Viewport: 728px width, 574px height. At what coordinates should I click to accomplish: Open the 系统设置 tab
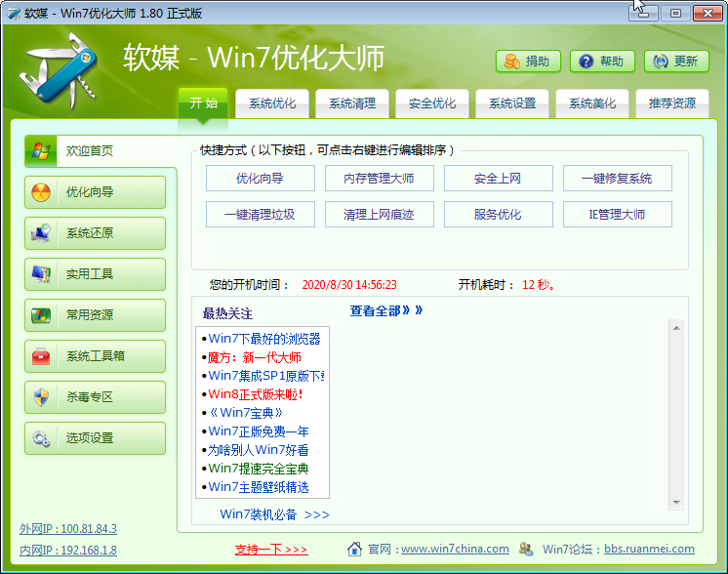(512, 103)
